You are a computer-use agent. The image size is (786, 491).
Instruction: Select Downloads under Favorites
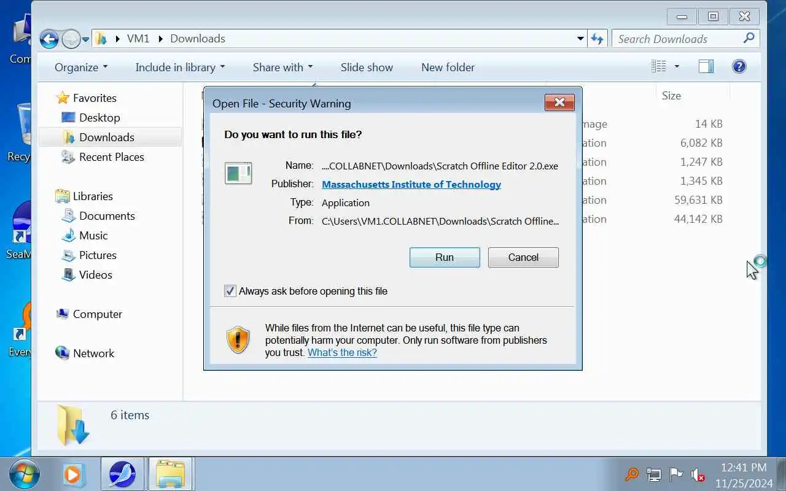(x=107, y=137)
